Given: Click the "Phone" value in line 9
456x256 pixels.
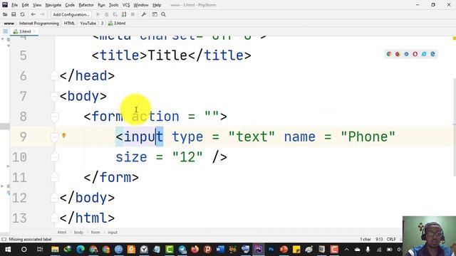Looking at the screenshot, I should [368, 137].
